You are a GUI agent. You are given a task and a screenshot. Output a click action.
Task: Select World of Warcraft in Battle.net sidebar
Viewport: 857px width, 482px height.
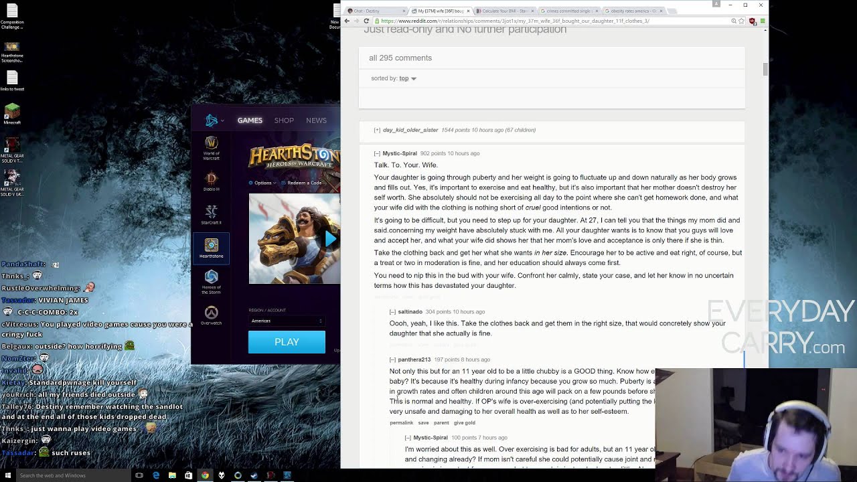click(211, 149)
